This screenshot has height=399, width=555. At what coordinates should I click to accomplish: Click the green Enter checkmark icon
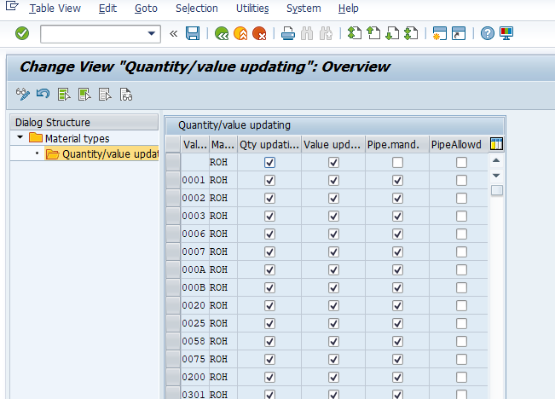(x=22, y=33)
